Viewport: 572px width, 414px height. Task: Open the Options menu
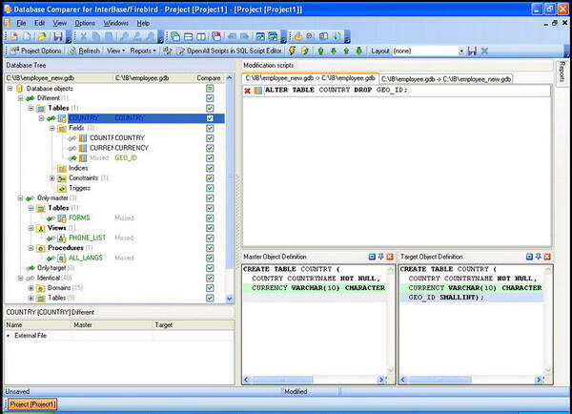click(x=85, y=23)
